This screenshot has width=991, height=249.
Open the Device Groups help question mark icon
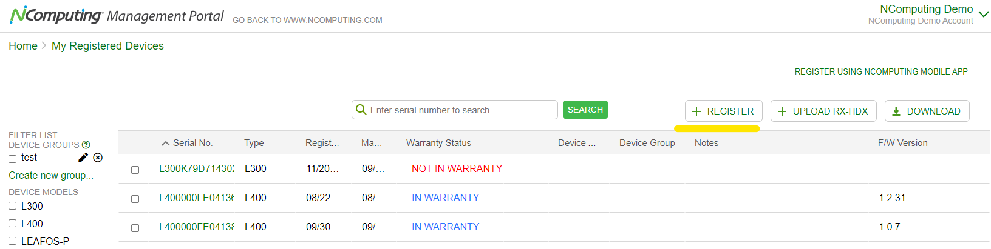pyautogui.click(x=86, y=145)
